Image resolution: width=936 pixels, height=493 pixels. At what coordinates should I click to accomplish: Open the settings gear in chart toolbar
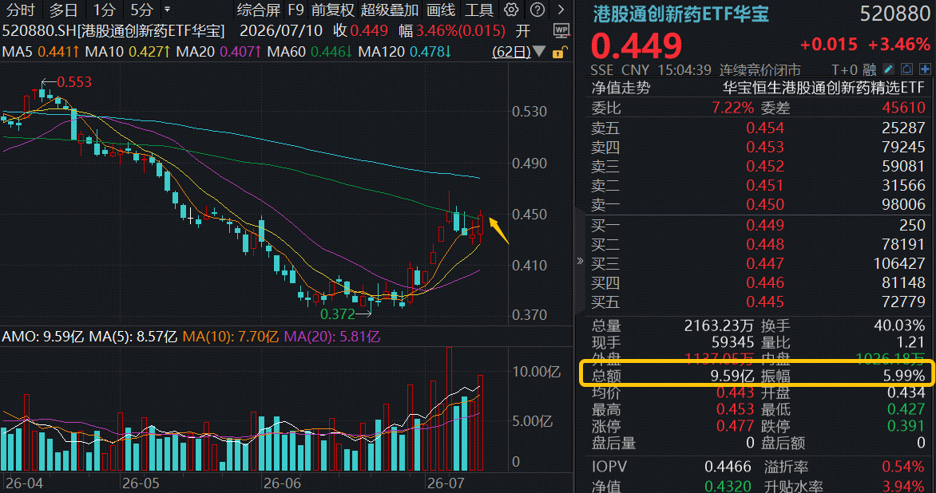[x=511, y=10]
